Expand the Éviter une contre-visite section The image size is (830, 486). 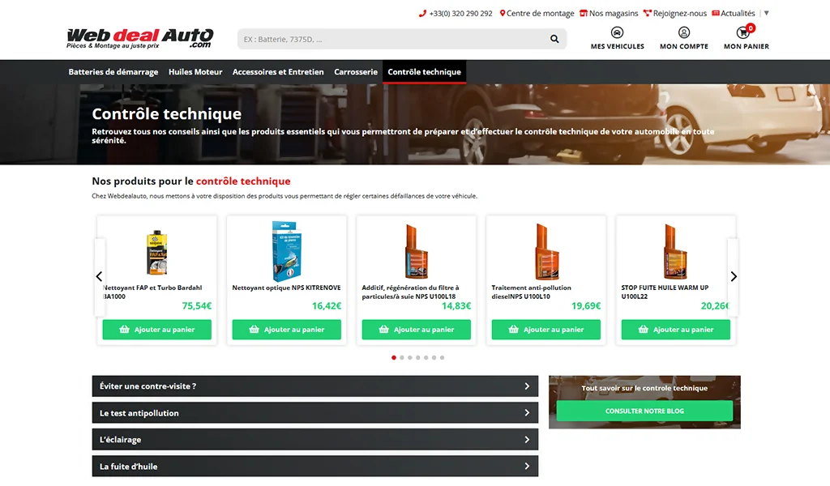[x=314, y=386]
